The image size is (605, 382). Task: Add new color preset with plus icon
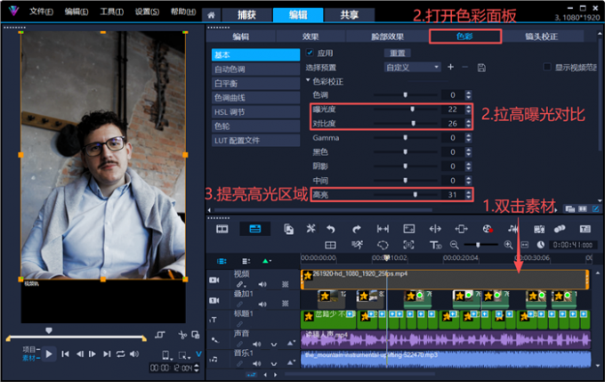(x=450, y=67)
